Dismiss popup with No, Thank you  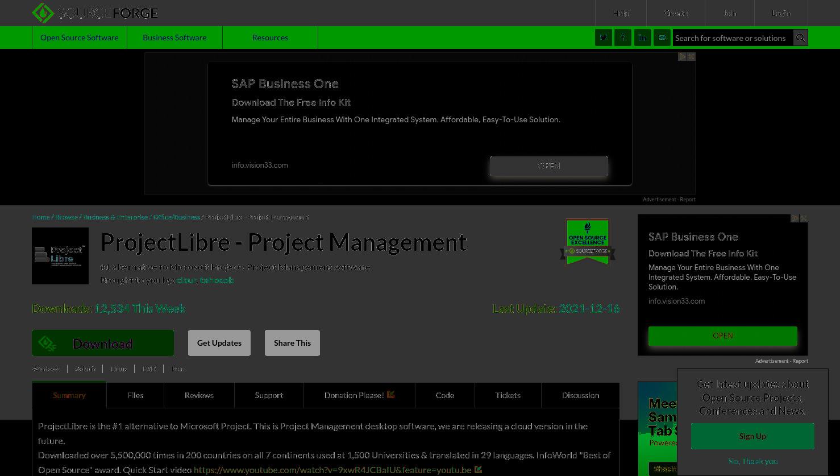pos(752,461)
